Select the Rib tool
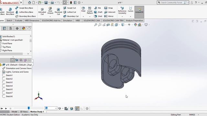Viewport: 207px width, 116px height. click(x=97, y=8)
